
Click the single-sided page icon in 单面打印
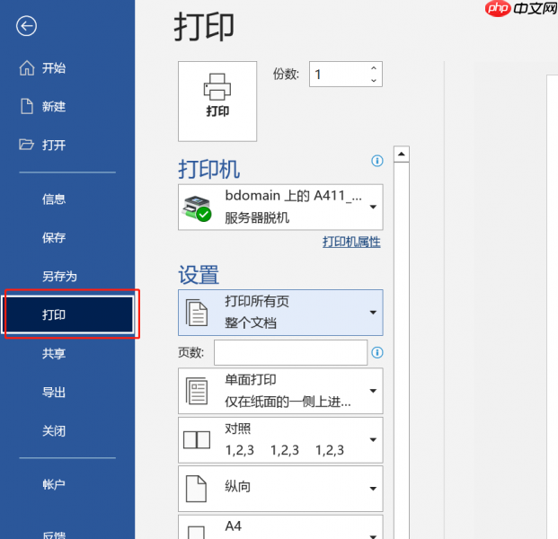point(197,391)
